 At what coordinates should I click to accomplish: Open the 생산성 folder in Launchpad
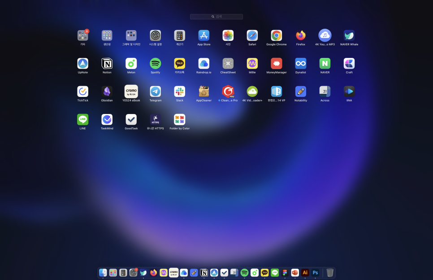click(107, 35)
